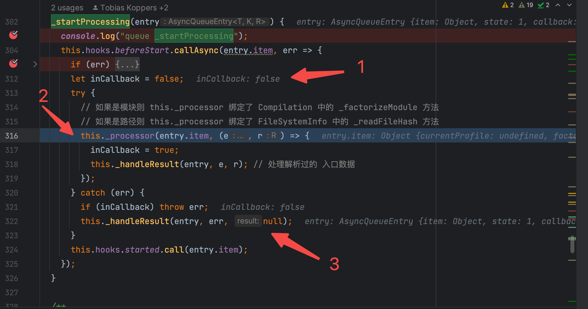Click the author icon beside Tobias Koppers

pyautogui.click(x=95, y=8)
